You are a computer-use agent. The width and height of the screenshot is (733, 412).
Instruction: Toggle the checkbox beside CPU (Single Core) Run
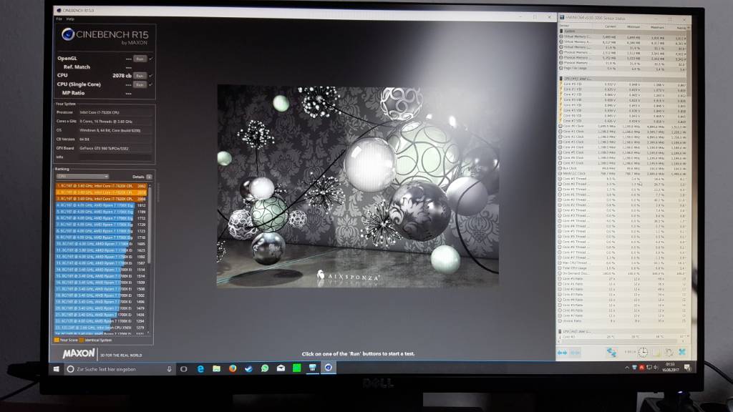tap(150, 84)
